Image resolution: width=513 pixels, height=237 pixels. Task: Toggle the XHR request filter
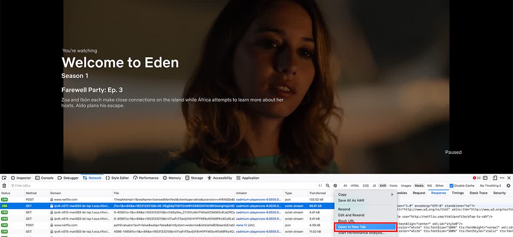click(383, 186)
